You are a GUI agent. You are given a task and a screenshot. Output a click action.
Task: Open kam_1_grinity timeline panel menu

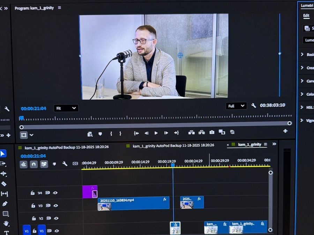pyautogui.click(x=266, y=144)
